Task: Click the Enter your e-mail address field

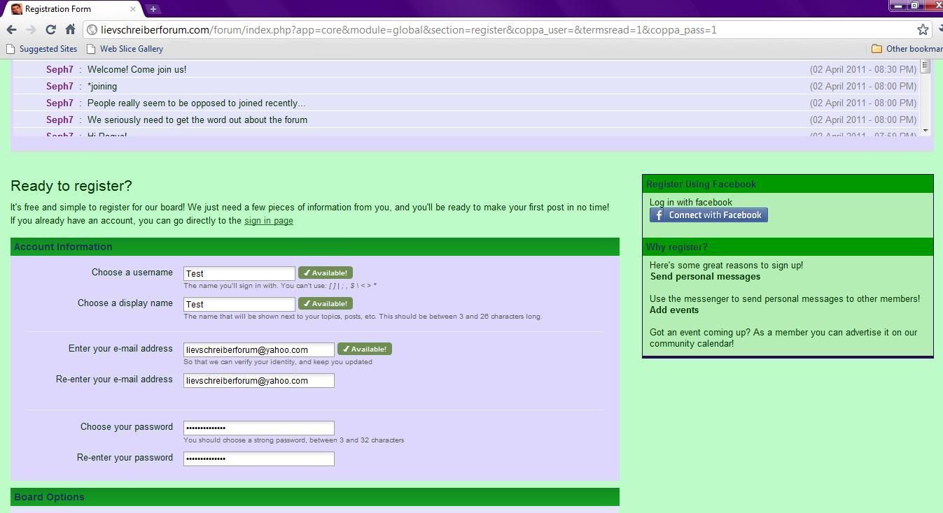Action: [x=258, y=349]
